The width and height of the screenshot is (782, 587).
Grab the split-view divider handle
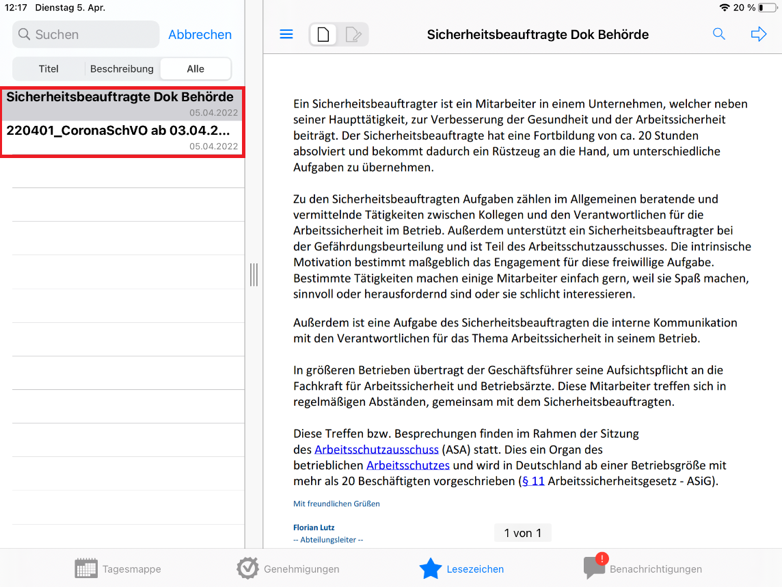(x=254, y=274)
